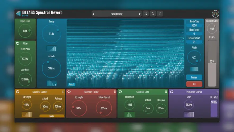Image resolution: width=234 pixels, height=132 pixels.
Task: Toggle the Spectral Ducker power button
Action: (18, 92)
